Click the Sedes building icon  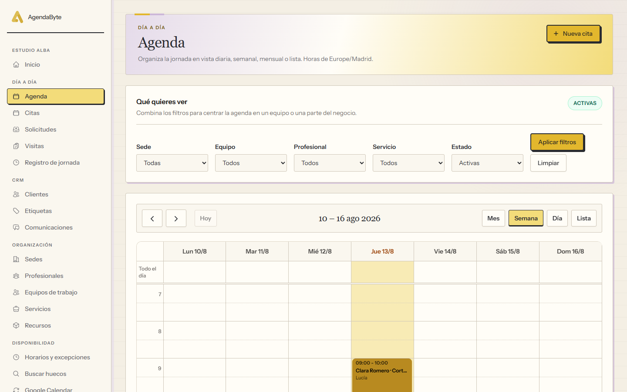(16, 259)
